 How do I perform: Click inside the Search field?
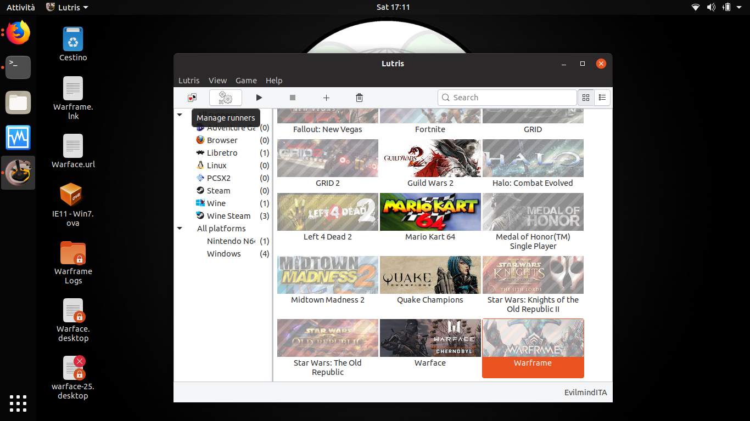pyautogui.click(x=507, y=98)
